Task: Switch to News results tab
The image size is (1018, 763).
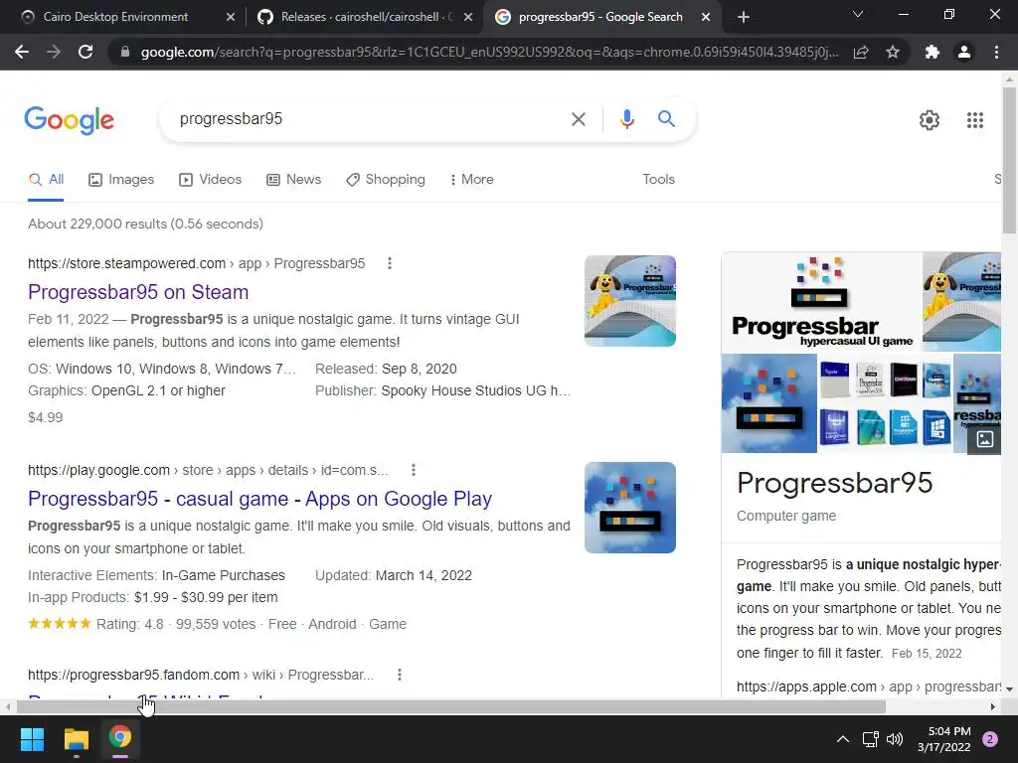Action: coord(294,180)
